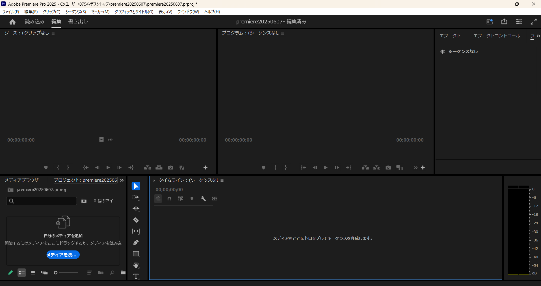Click the Home icon
Image resolution: width=541 pixels, height=286 pixels.
(12, 22)
